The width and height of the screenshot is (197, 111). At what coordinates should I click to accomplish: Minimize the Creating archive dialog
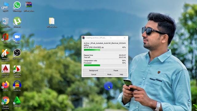(x=111, y=38)
